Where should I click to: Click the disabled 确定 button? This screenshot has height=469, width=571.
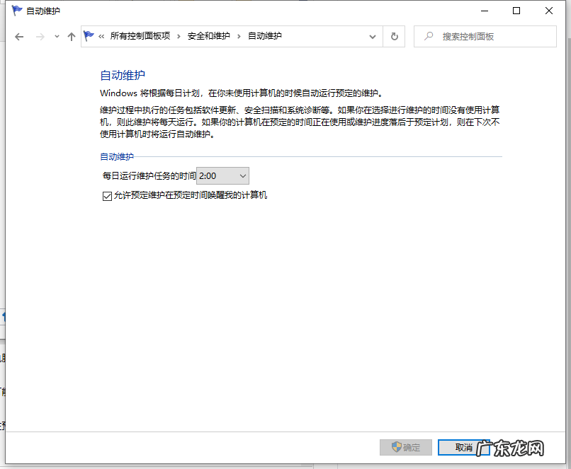tap(405, 447)
